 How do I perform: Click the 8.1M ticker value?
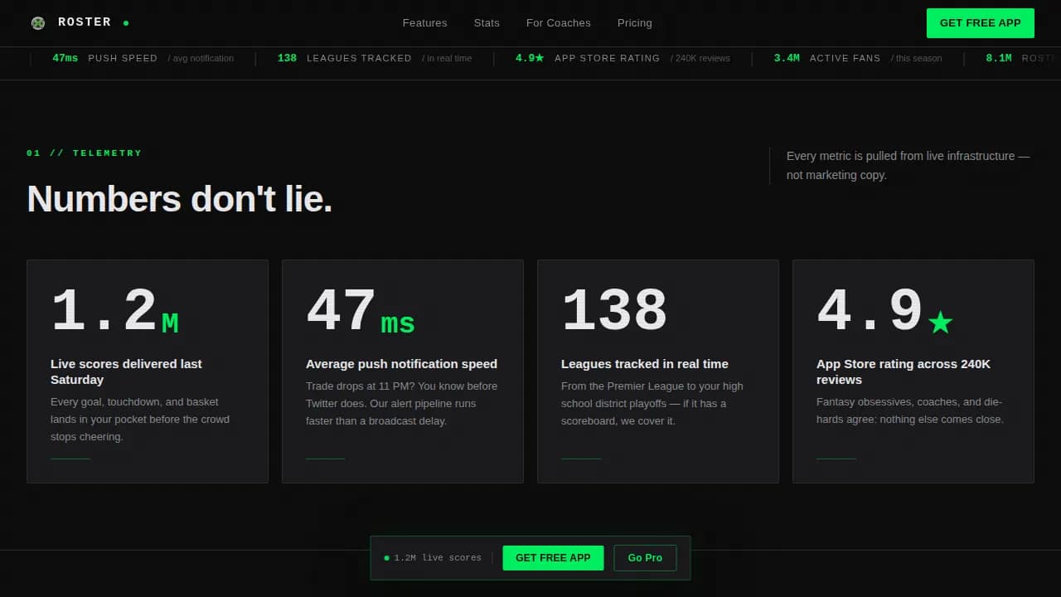point(999,58)
